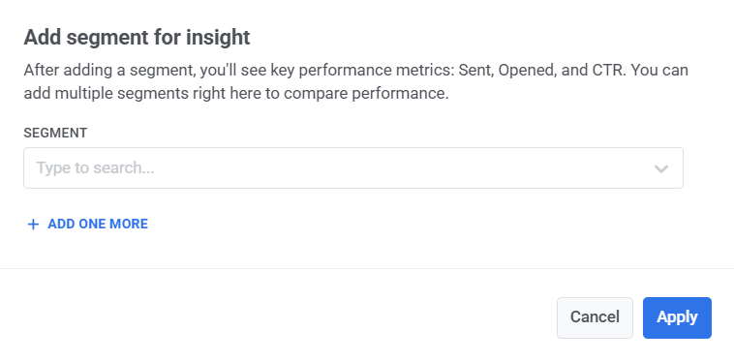Click the Cancel button

click(595, 317)
